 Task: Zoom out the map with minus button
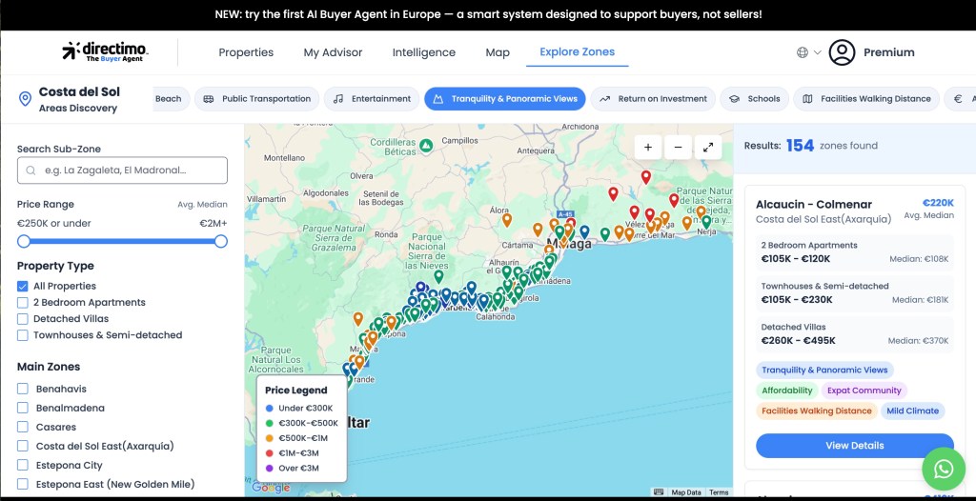tap(678, 147)
